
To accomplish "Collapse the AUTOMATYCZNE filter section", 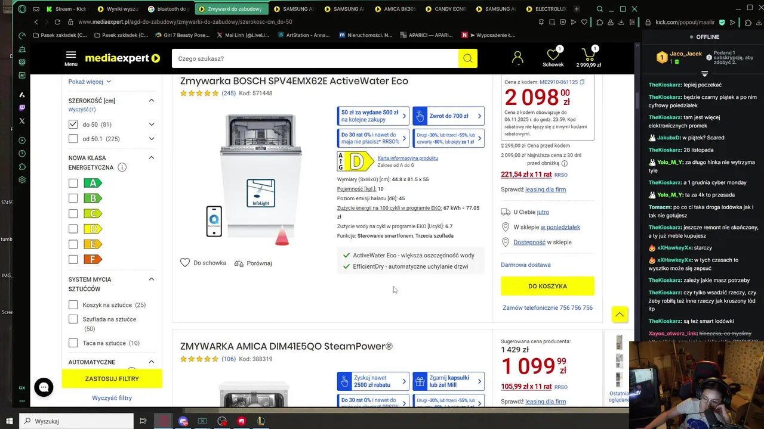I will point(152,362).
